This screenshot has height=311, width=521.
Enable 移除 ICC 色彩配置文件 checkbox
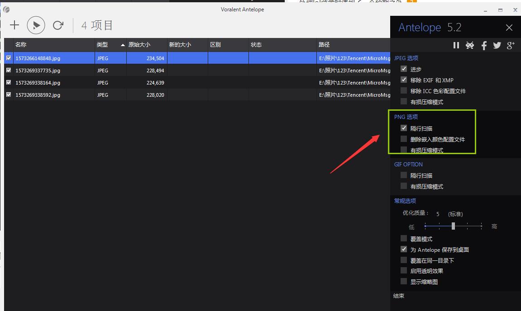click(404, 90)
